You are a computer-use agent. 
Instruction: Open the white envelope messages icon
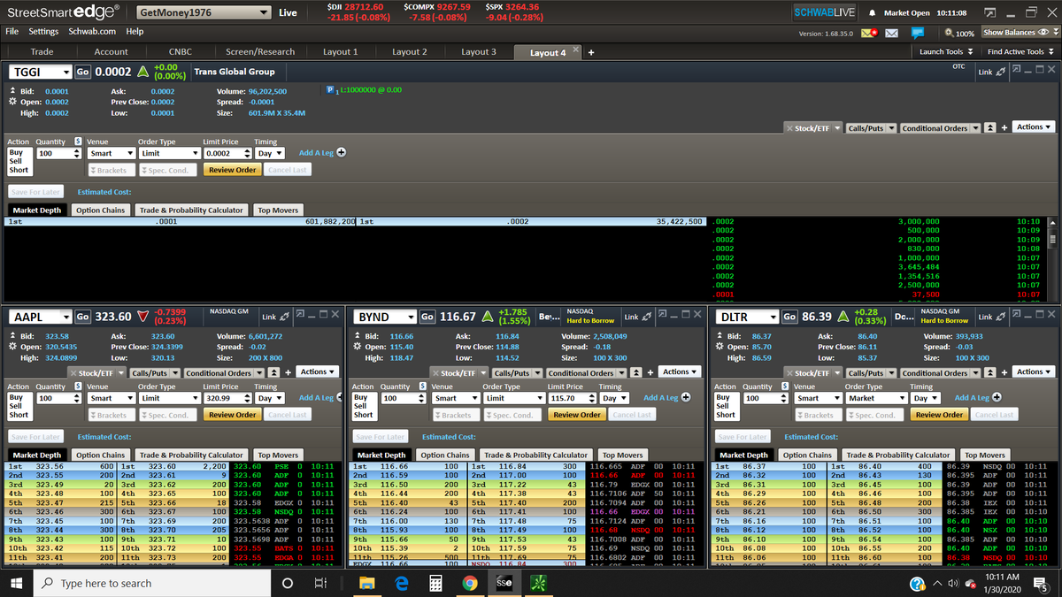[892, 33]
